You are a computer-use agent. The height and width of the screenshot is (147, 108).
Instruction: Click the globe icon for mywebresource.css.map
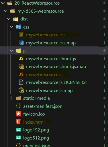(x=21, y=43)
